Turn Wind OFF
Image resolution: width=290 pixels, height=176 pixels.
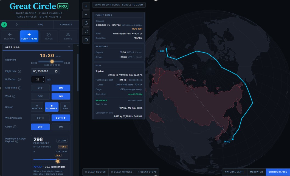40,96
